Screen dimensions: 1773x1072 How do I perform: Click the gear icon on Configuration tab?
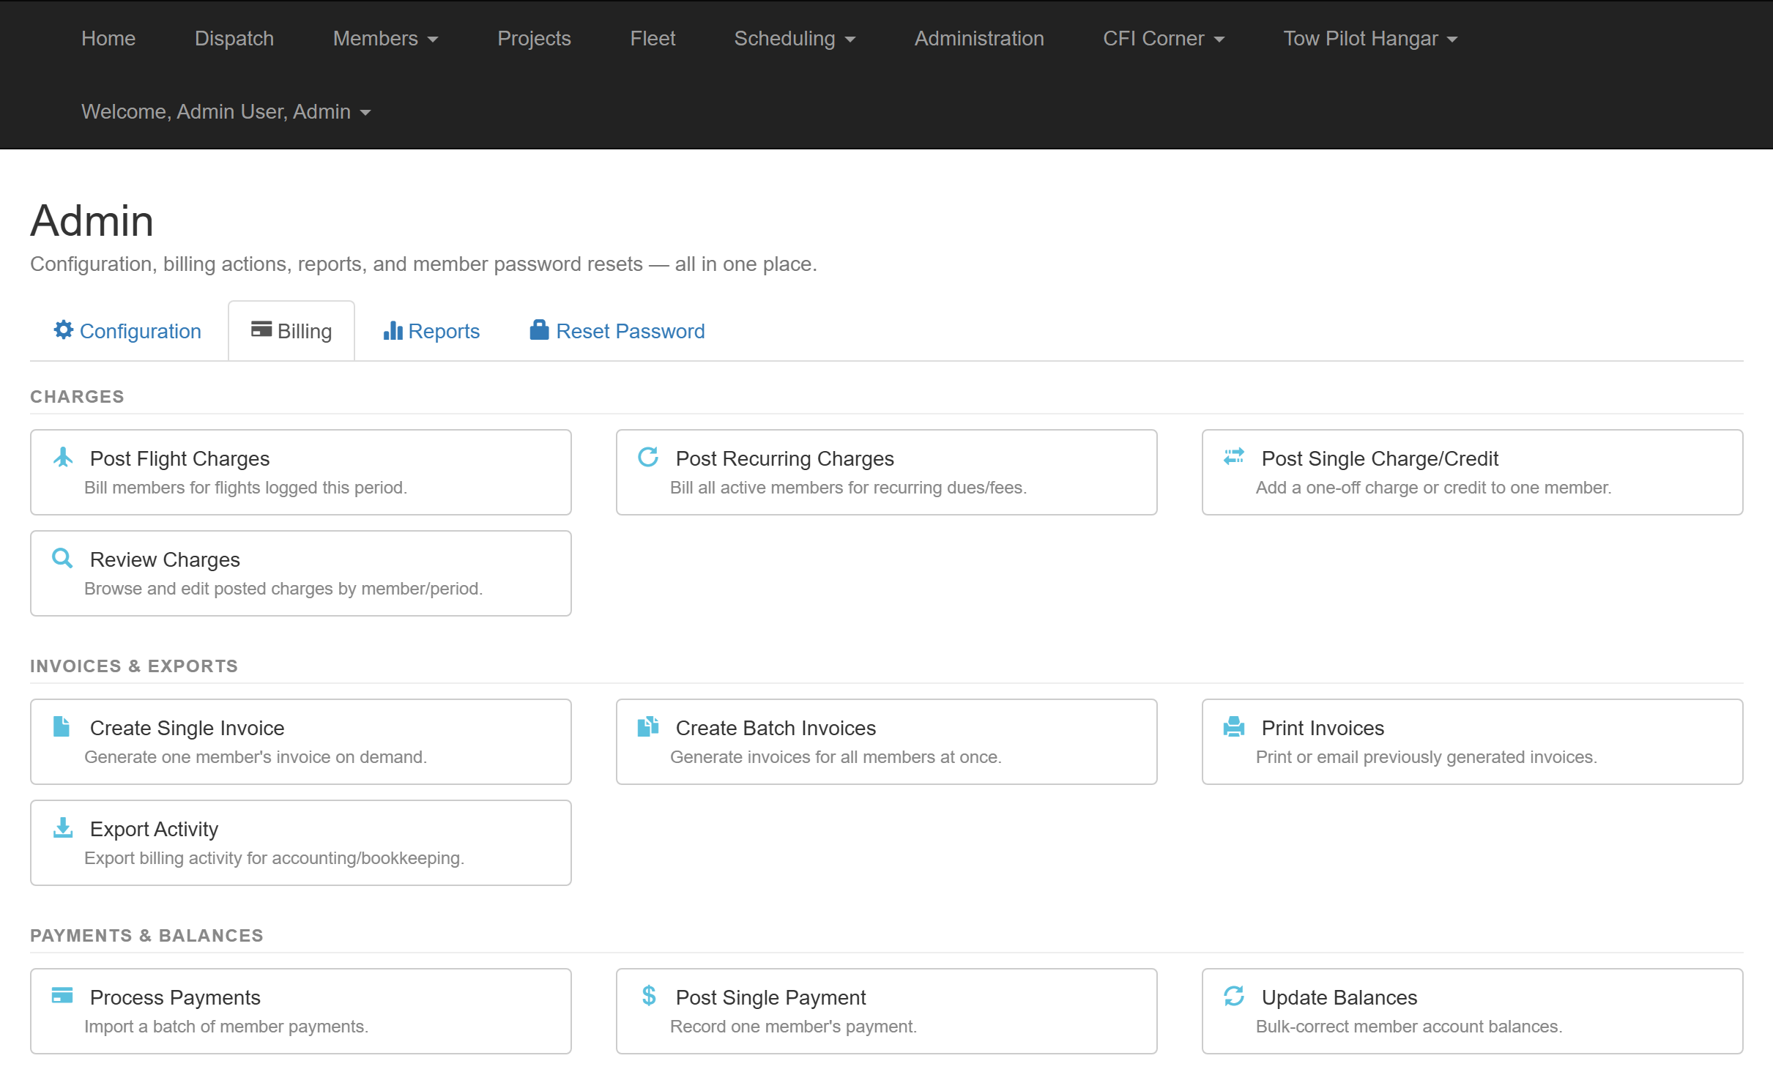tap(64, 330)
